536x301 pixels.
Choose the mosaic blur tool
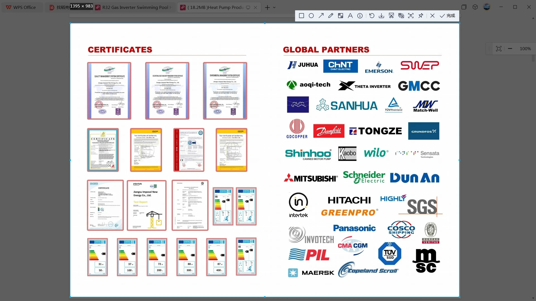coord(341,16)
